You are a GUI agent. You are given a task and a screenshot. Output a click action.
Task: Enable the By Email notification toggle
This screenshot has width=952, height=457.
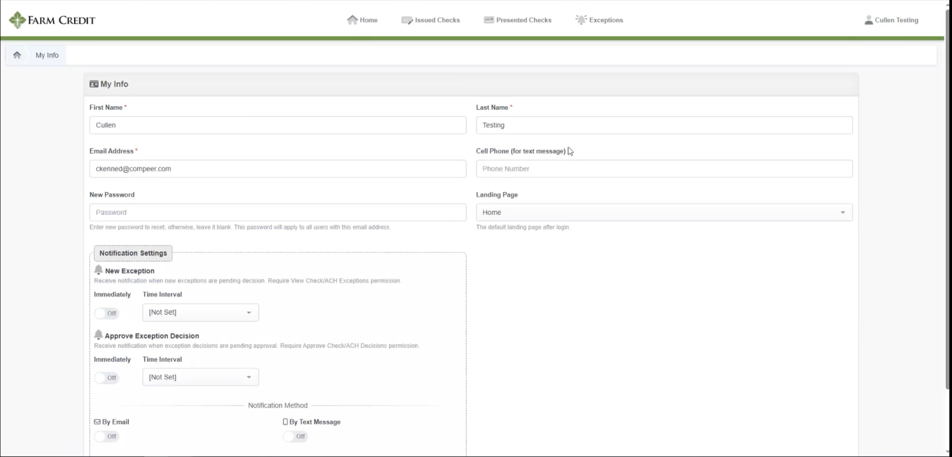[x=107, y=436]
